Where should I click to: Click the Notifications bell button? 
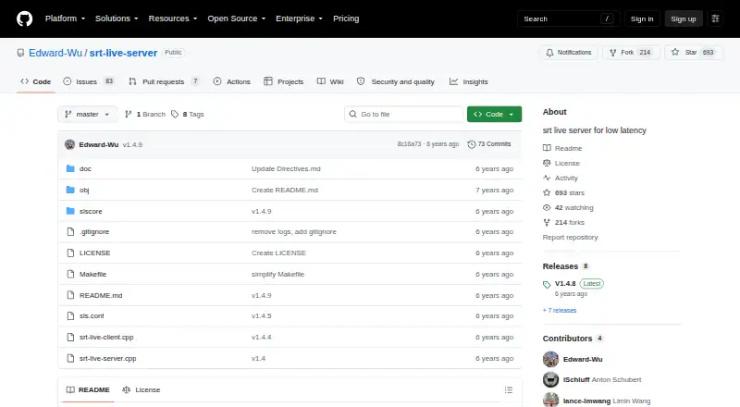569,53
